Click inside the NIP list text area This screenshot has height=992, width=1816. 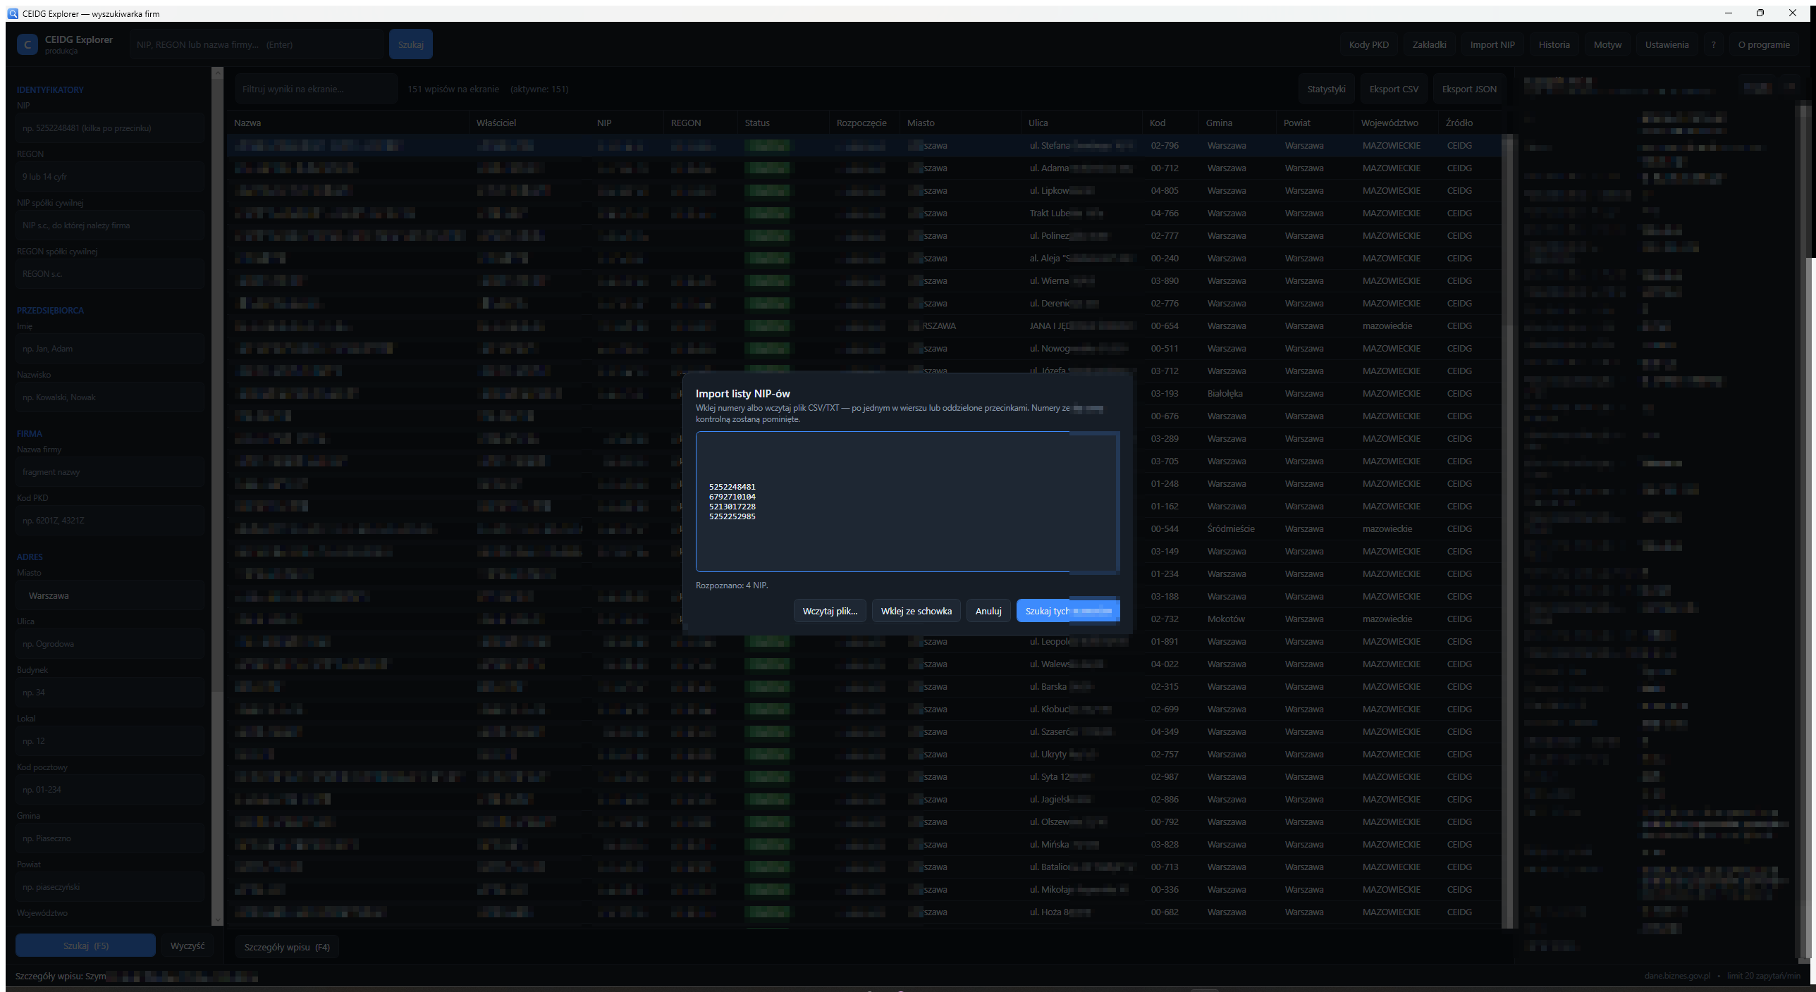click(x=907, y=502)
